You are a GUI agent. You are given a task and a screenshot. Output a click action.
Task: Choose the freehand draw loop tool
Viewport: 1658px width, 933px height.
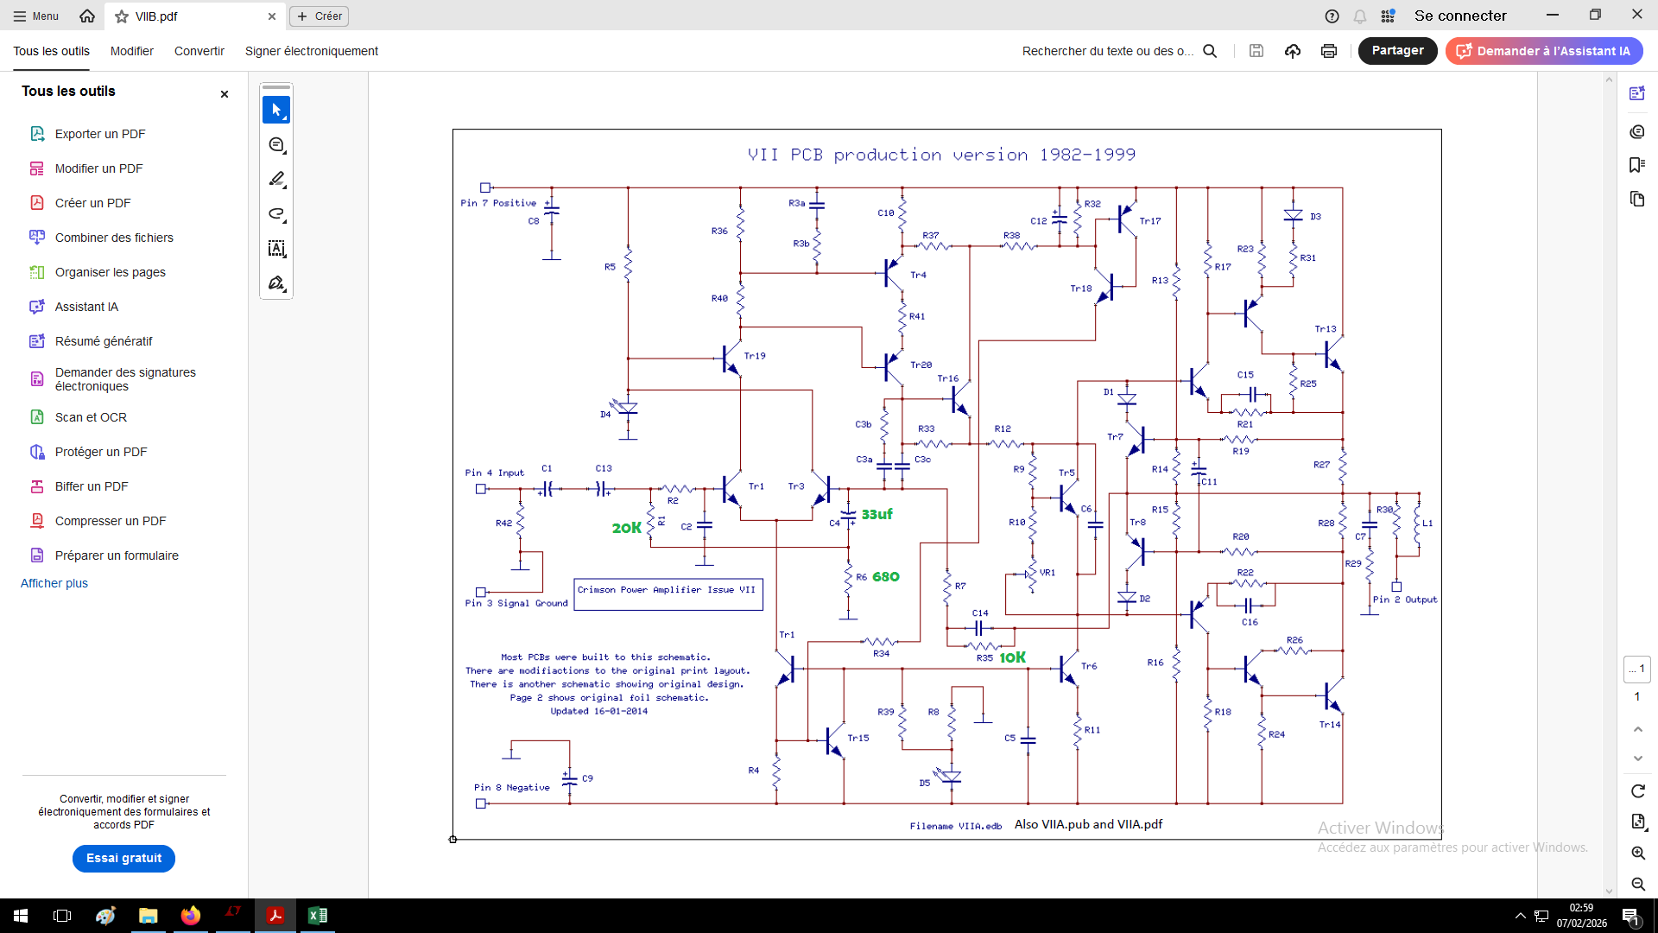pyautogui.click(x=276, y=214)
